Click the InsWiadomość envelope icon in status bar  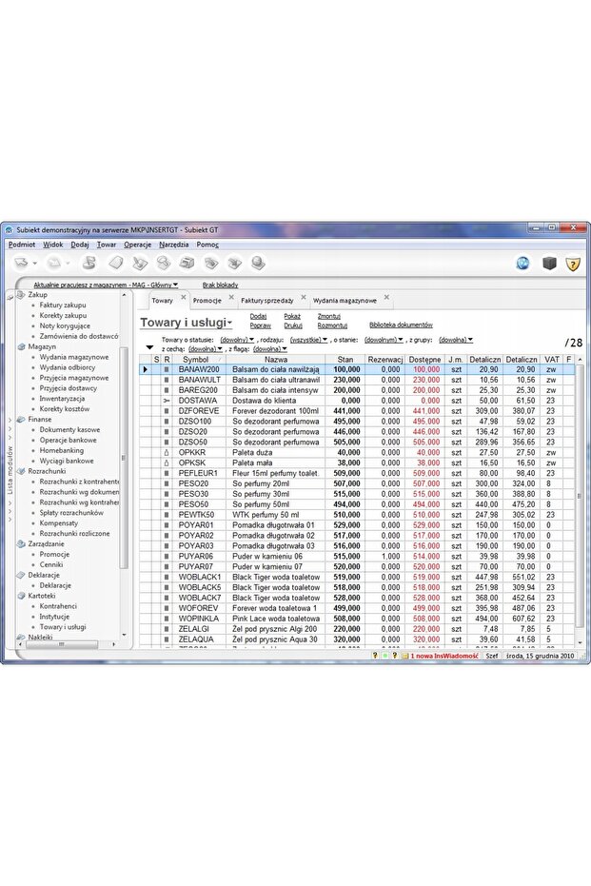(x=404, y=656)
